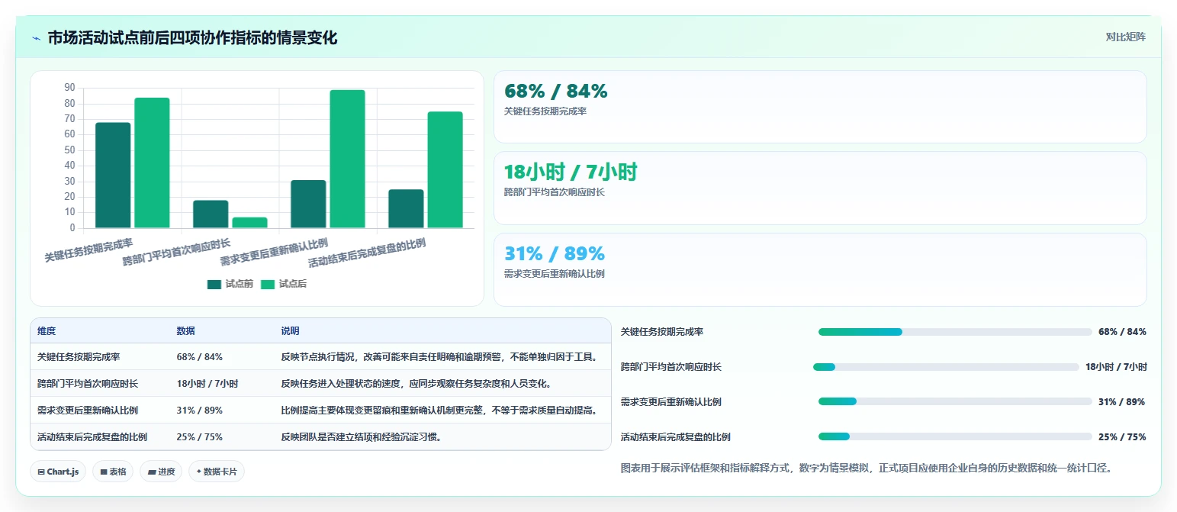Click the lightning icon beside the dashboard title
The height and width of the screenshot is (512, 1177).
point(36,38)
